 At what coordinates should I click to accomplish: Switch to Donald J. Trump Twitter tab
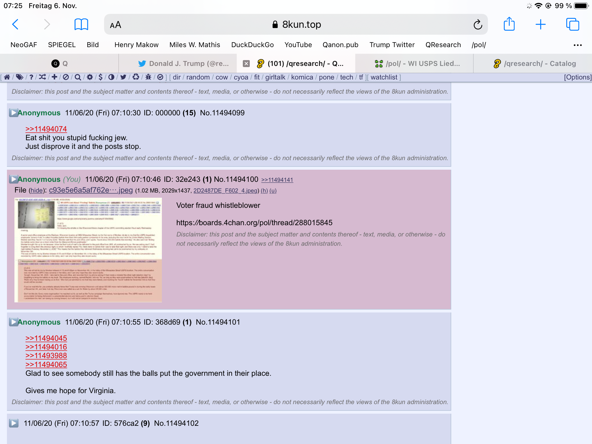tap(177, 64)
